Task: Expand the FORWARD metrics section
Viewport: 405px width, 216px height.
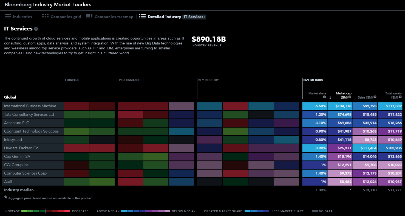Action: 72,80
